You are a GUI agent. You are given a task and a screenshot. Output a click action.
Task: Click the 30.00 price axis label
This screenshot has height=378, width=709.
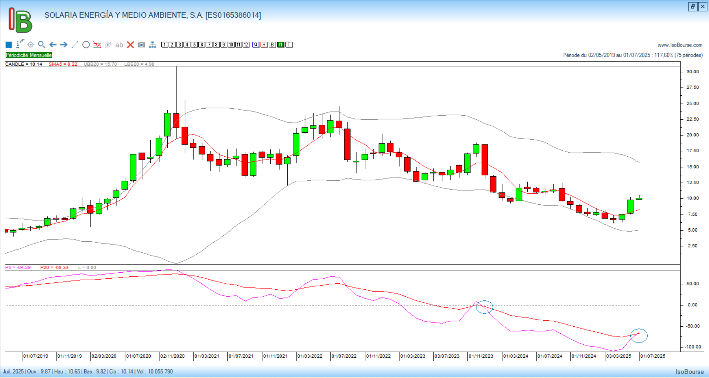[x=693, y=72]
